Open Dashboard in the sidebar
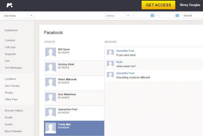The image size is (203, 136). pyautogui.click(x=11, y=30)
